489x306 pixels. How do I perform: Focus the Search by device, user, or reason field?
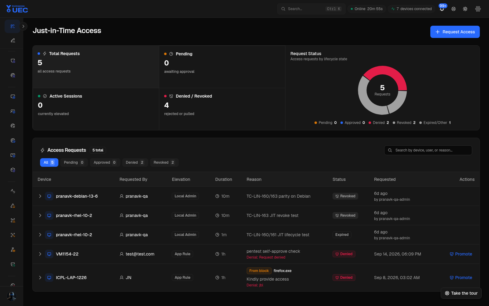[x=428, y=150]
